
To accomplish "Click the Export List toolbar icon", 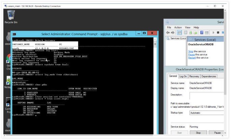I will [196, 33].
